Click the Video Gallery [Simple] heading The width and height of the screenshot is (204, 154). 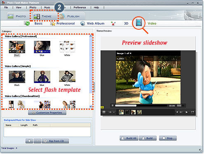[18, 66]
